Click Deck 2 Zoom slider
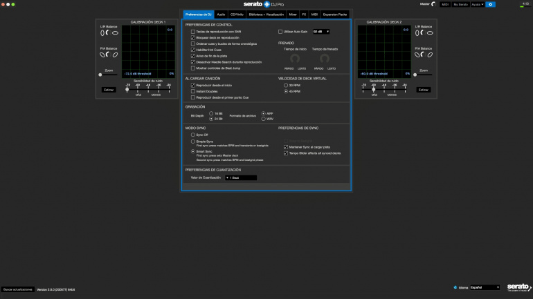Screen dimensions: 533x299 click(423, 75)
